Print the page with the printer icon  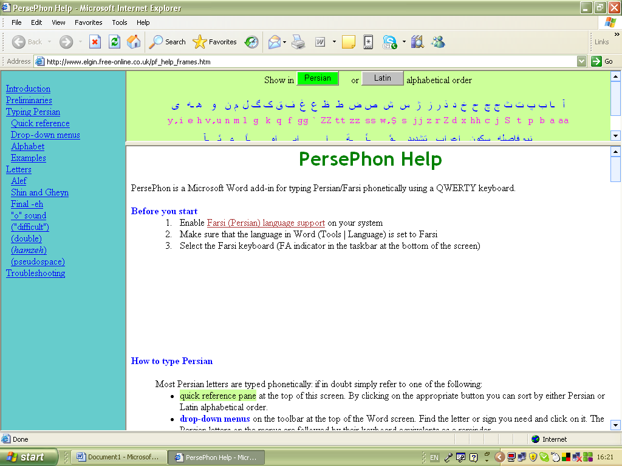coord(298,42)
